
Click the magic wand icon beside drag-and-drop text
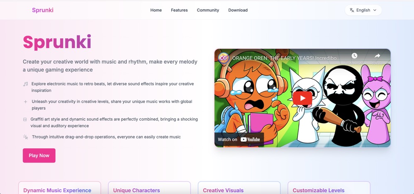pyautogui.click(x=26, y=137)
